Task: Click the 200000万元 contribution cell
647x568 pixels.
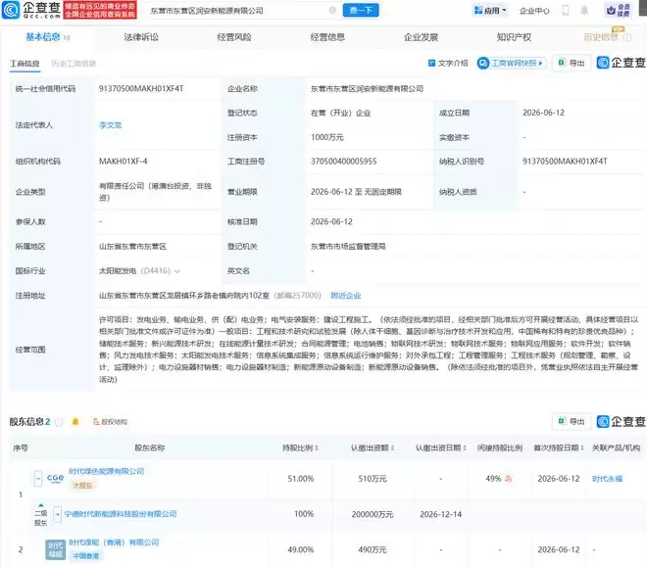Action: point(373,514)
